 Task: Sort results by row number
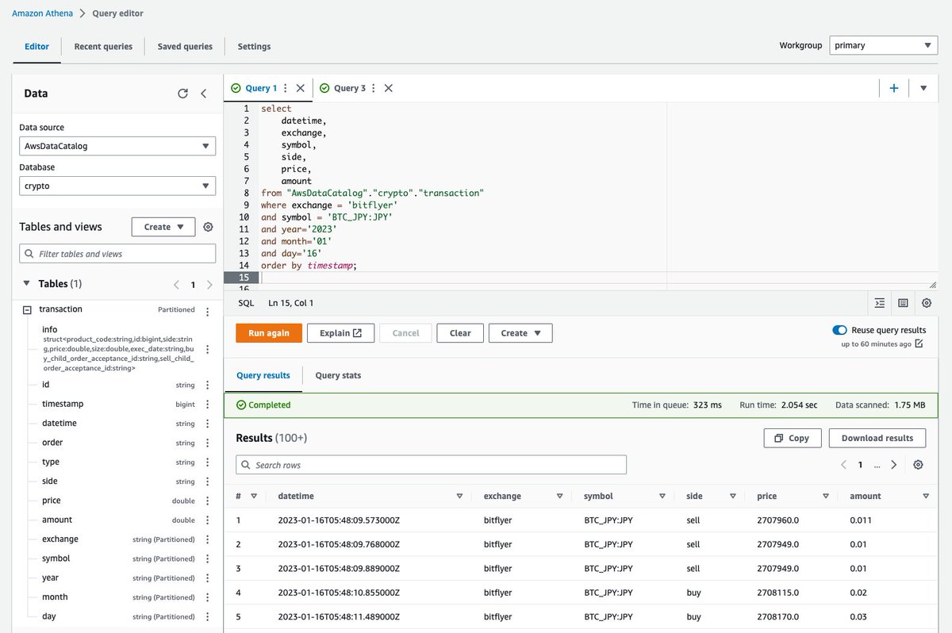point(254,497)
